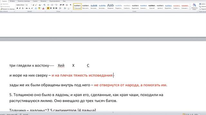Image resolution: width=206 pixels, height=115 pixels.
Task: Switch to Рецензирование (Review) tab
Action: (54, 1)
